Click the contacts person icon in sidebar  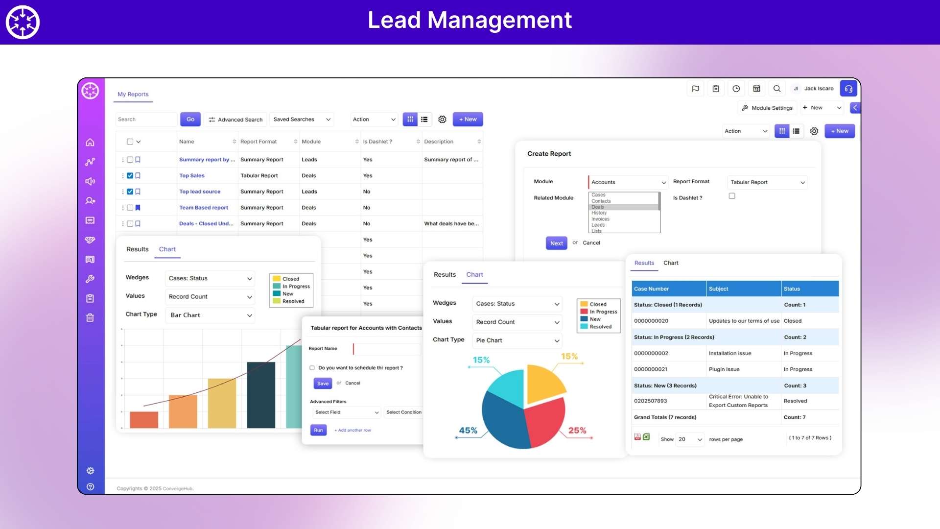(x=90, y=201)
